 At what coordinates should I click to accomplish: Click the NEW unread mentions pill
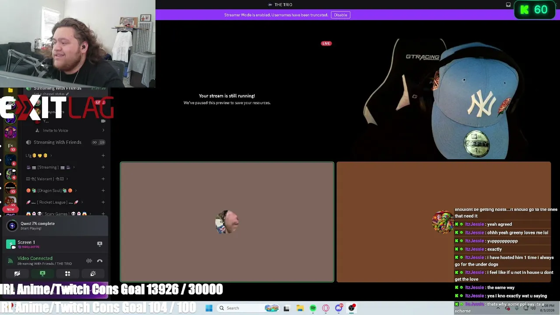(10, 210)
